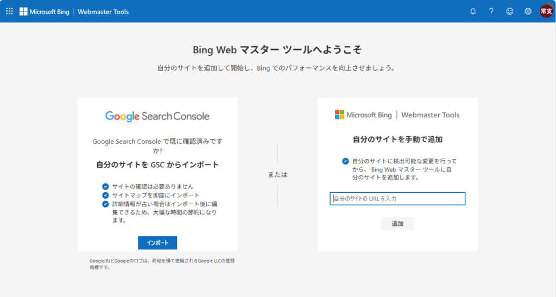The width and height of the screenshot is (556, 297).
Task: Open the app launcher grid icon
Action: [10, 11]
